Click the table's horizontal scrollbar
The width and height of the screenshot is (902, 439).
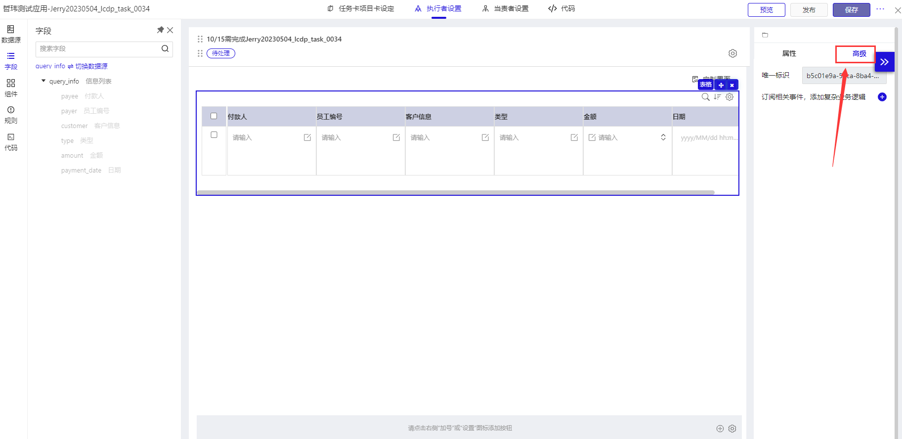pos(455,192)
